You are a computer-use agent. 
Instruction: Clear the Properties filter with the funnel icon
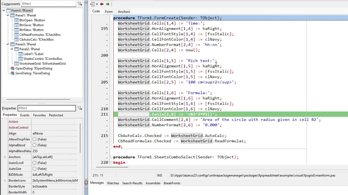click(x=80, y=108)
